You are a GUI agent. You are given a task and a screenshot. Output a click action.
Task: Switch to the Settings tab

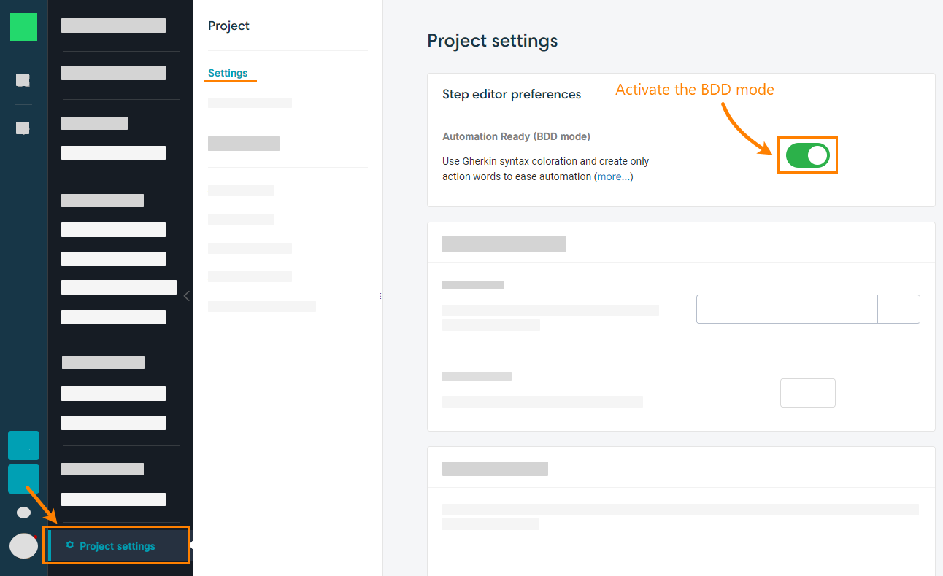228,73
